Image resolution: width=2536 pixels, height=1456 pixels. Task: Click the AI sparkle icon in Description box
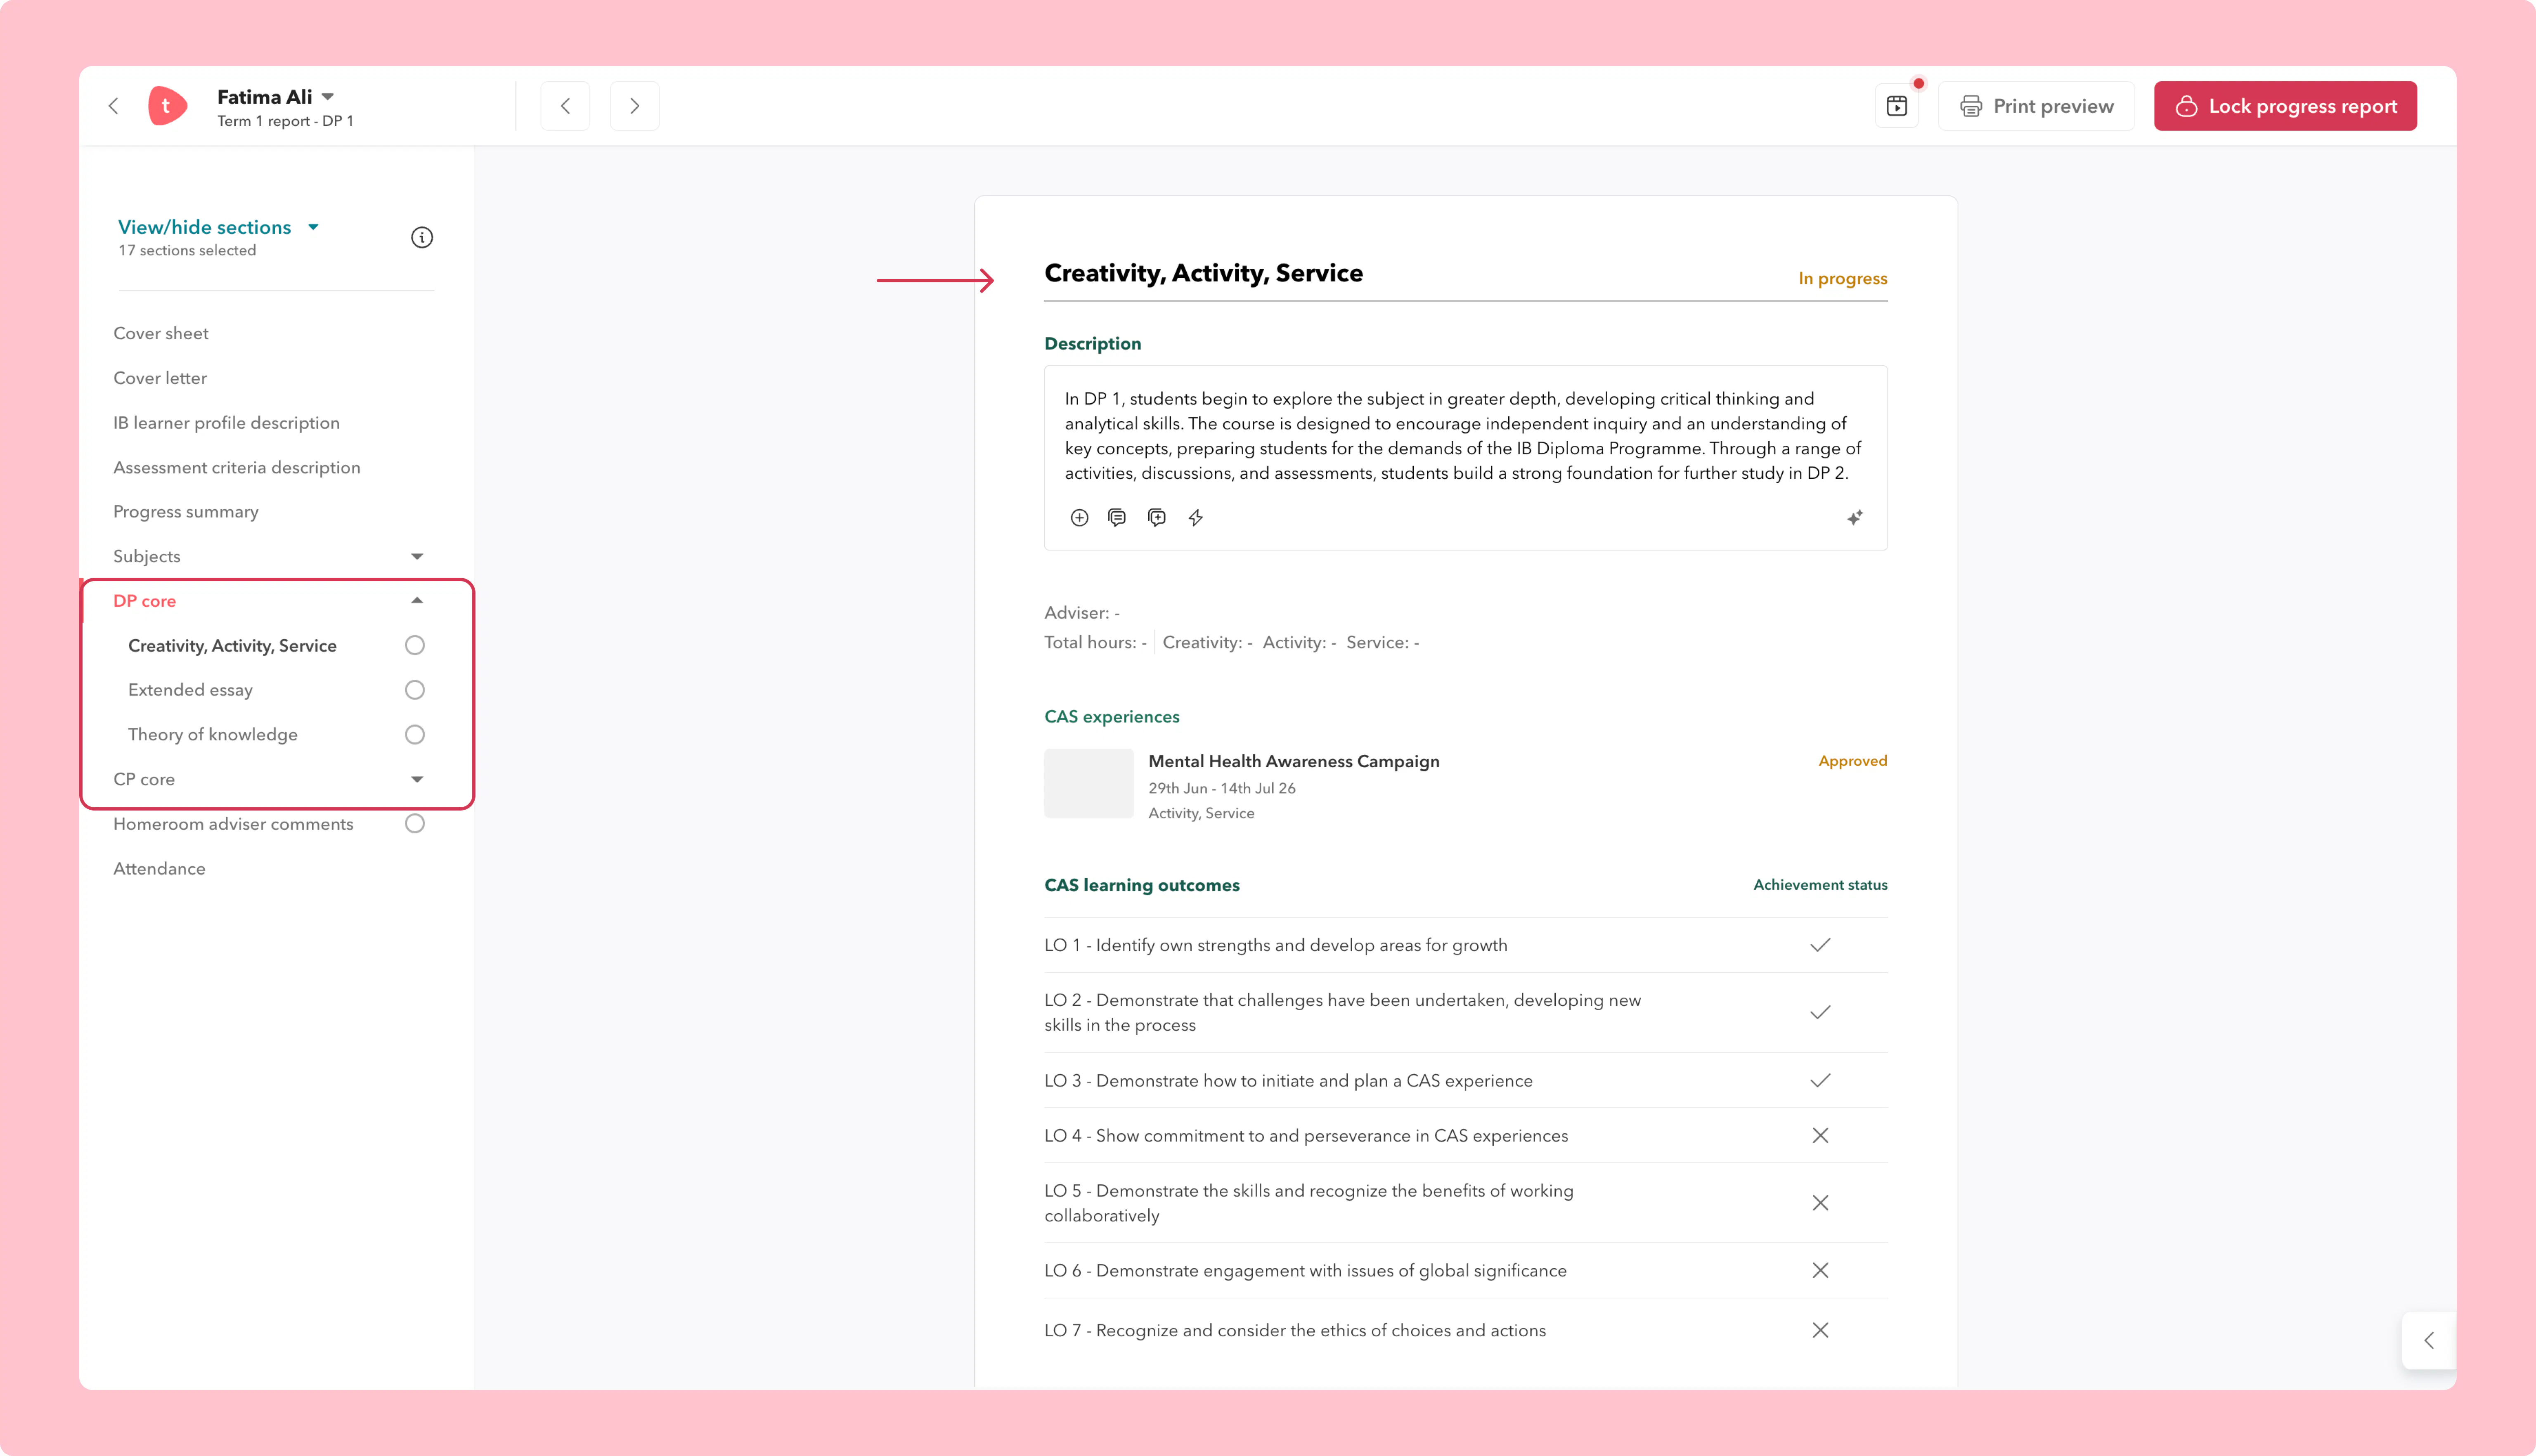(1854, 518)
